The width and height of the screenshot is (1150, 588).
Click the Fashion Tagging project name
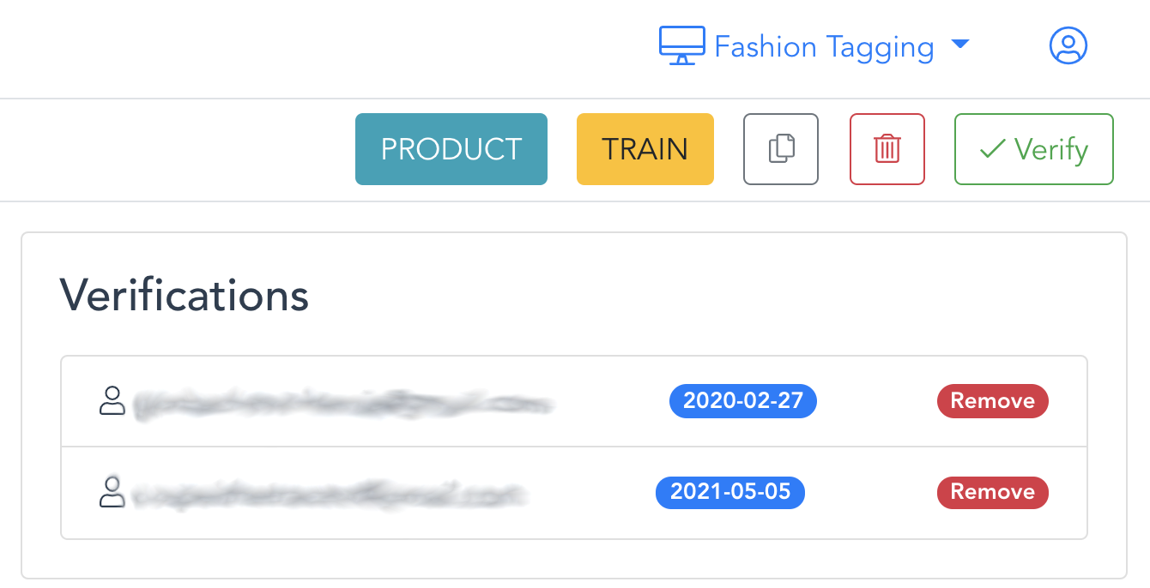coord(823,46)
